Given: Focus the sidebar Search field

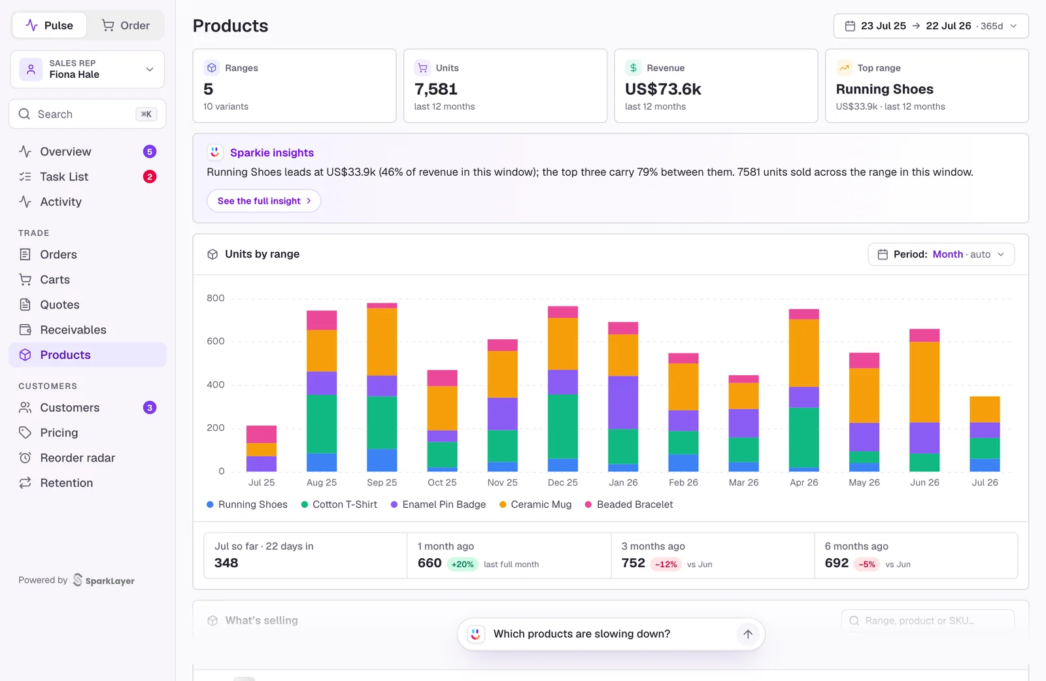Looking at the screenshot, I should coord(88,114).
